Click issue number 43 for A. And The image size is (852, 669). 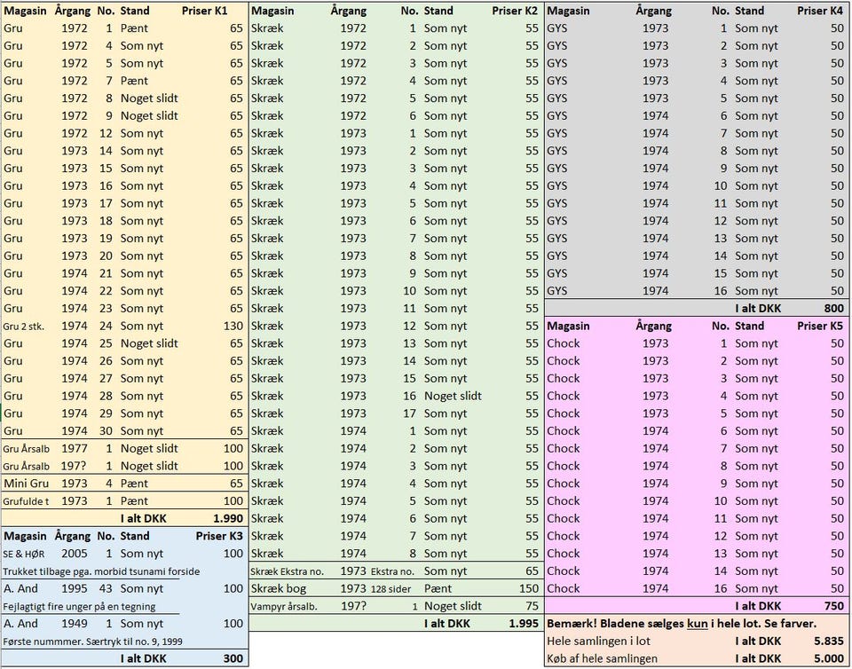(106, 588)
